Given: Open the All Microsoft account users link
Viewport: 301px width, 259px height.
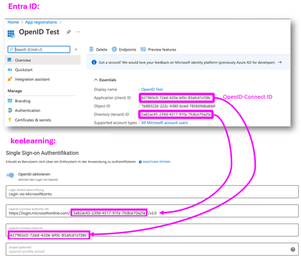Looking at the screenshot, I should 164,123.
